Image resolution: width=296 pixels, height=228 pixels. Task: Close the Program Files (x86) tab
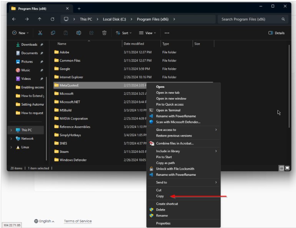pyautogui.click(x=67, y=8)
